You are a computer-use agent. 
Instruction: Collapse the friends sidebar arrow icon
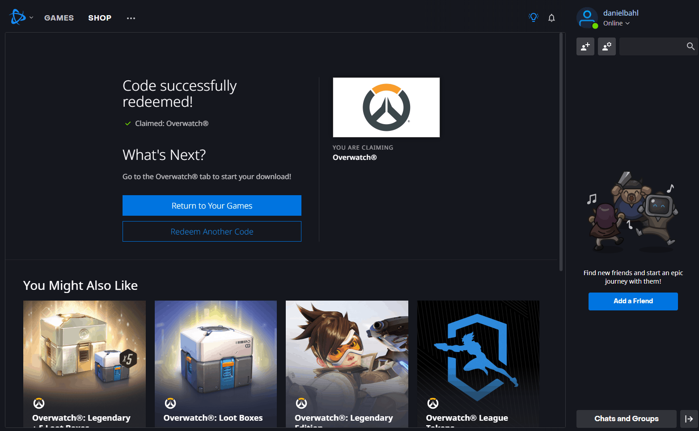click(689, 419)
